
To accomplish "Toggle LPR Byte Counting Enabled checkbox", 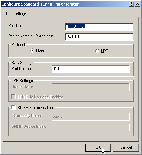I will 14,97.
